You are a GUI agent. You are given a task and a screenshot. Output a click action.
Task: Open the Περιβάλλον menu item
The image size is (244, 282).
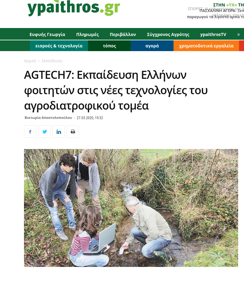[x=123, y=34]
